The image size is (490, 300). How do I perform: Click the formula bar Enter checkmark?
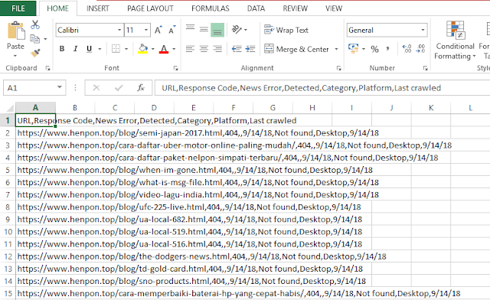click(x=119, y=88)
